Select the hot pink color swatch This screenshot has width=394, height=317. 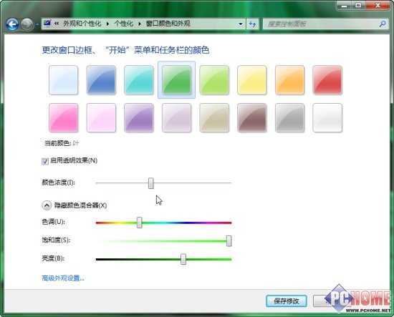(x=63, y=118)
